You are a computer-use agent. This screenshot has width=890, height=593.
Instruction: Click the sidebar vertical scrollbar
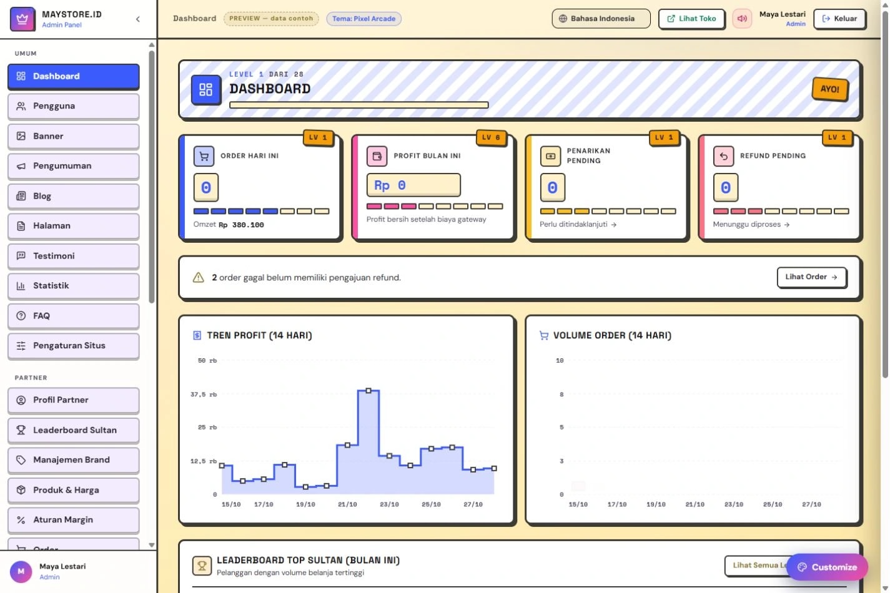click(152, 177)
